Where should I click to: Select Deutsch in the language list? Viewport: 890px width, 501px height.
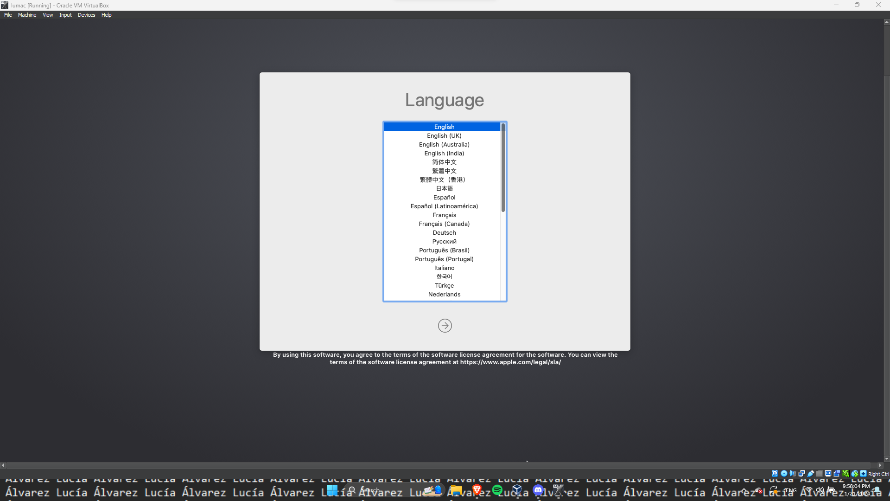(x=444, y=232)
